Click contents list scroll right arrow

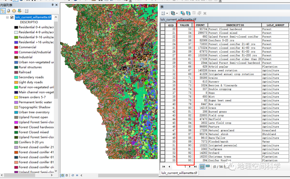point(52,175)
